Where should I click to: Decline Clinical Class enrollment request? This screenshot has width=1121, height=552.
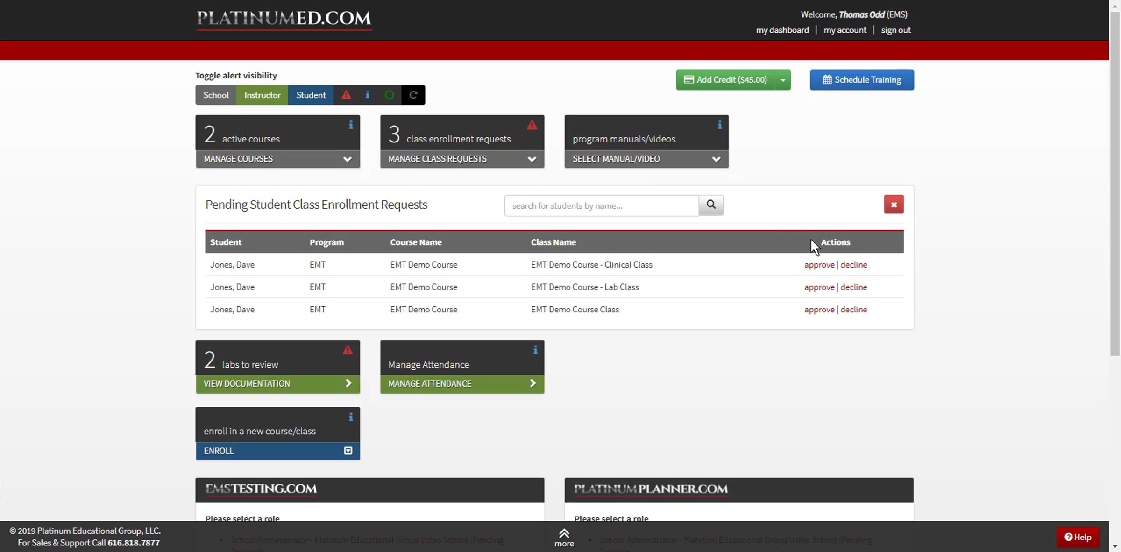pos(854,265)
